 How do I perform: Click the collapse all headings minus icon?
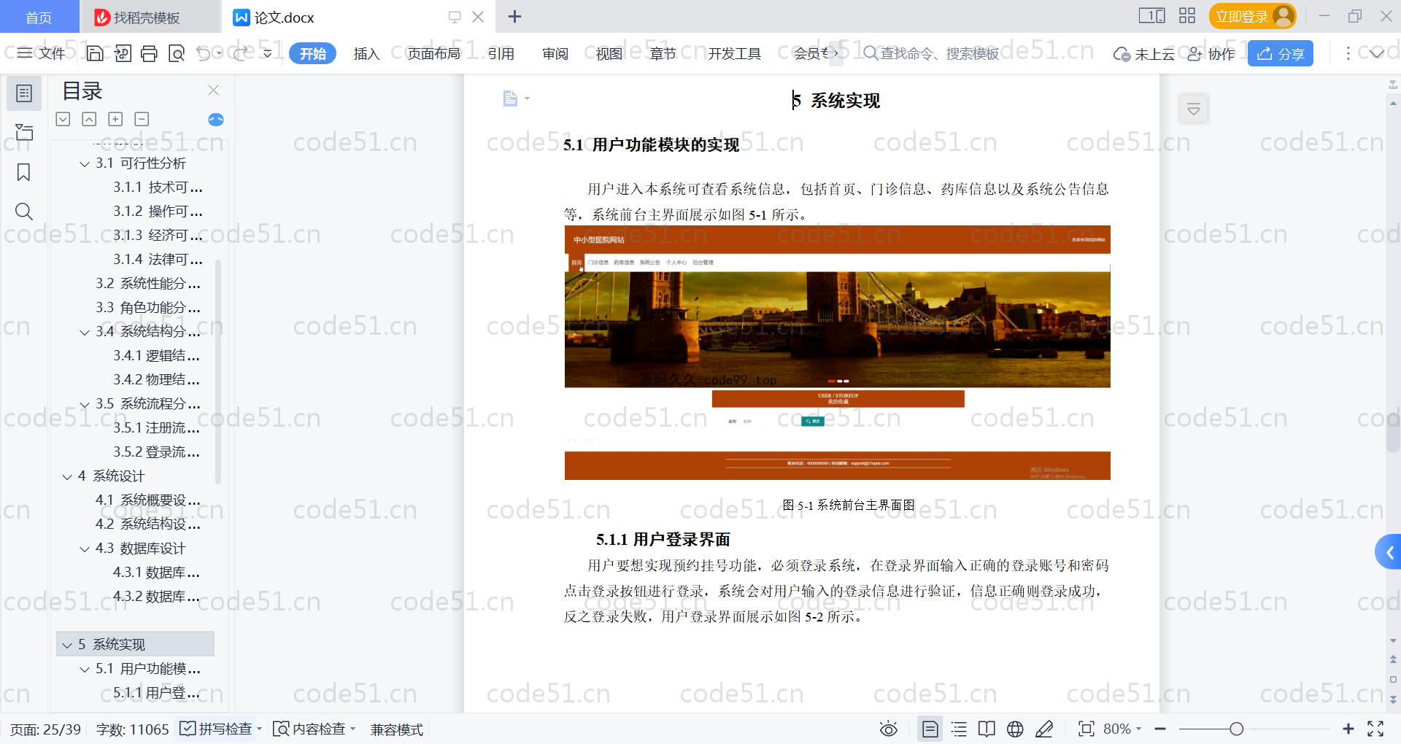pyautogui.click(x=142, y=119)
